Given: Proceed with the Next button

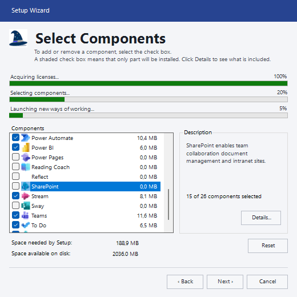Looking at the screenshot, I should point(225,282).
